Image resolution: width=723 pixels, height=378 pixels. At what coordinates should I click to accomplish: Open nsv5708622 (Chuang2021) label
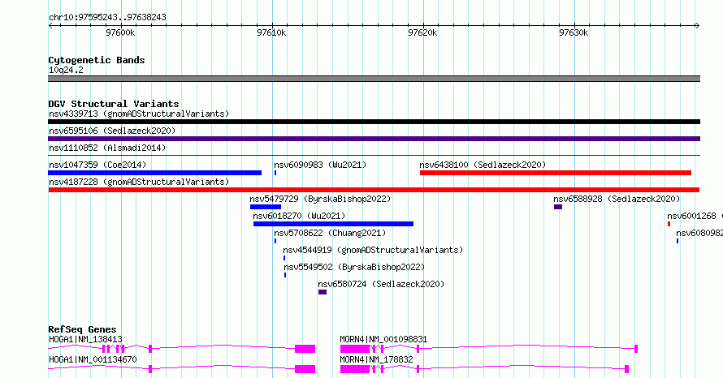coord(330,233)
